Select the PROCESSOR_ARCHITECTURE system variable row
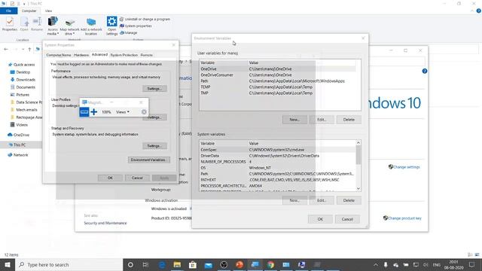 coord(278,186)
